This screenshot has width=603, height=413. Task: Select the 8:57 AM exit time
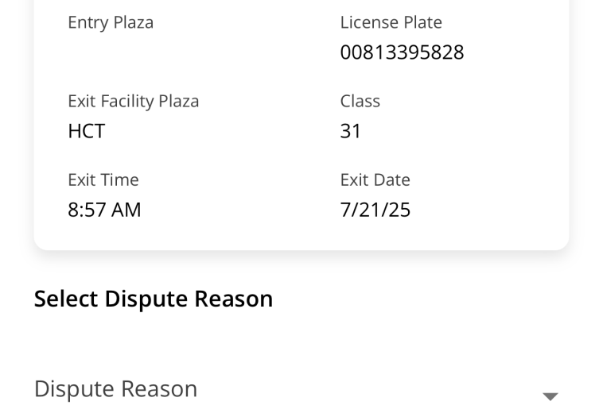tap(104, 210)
